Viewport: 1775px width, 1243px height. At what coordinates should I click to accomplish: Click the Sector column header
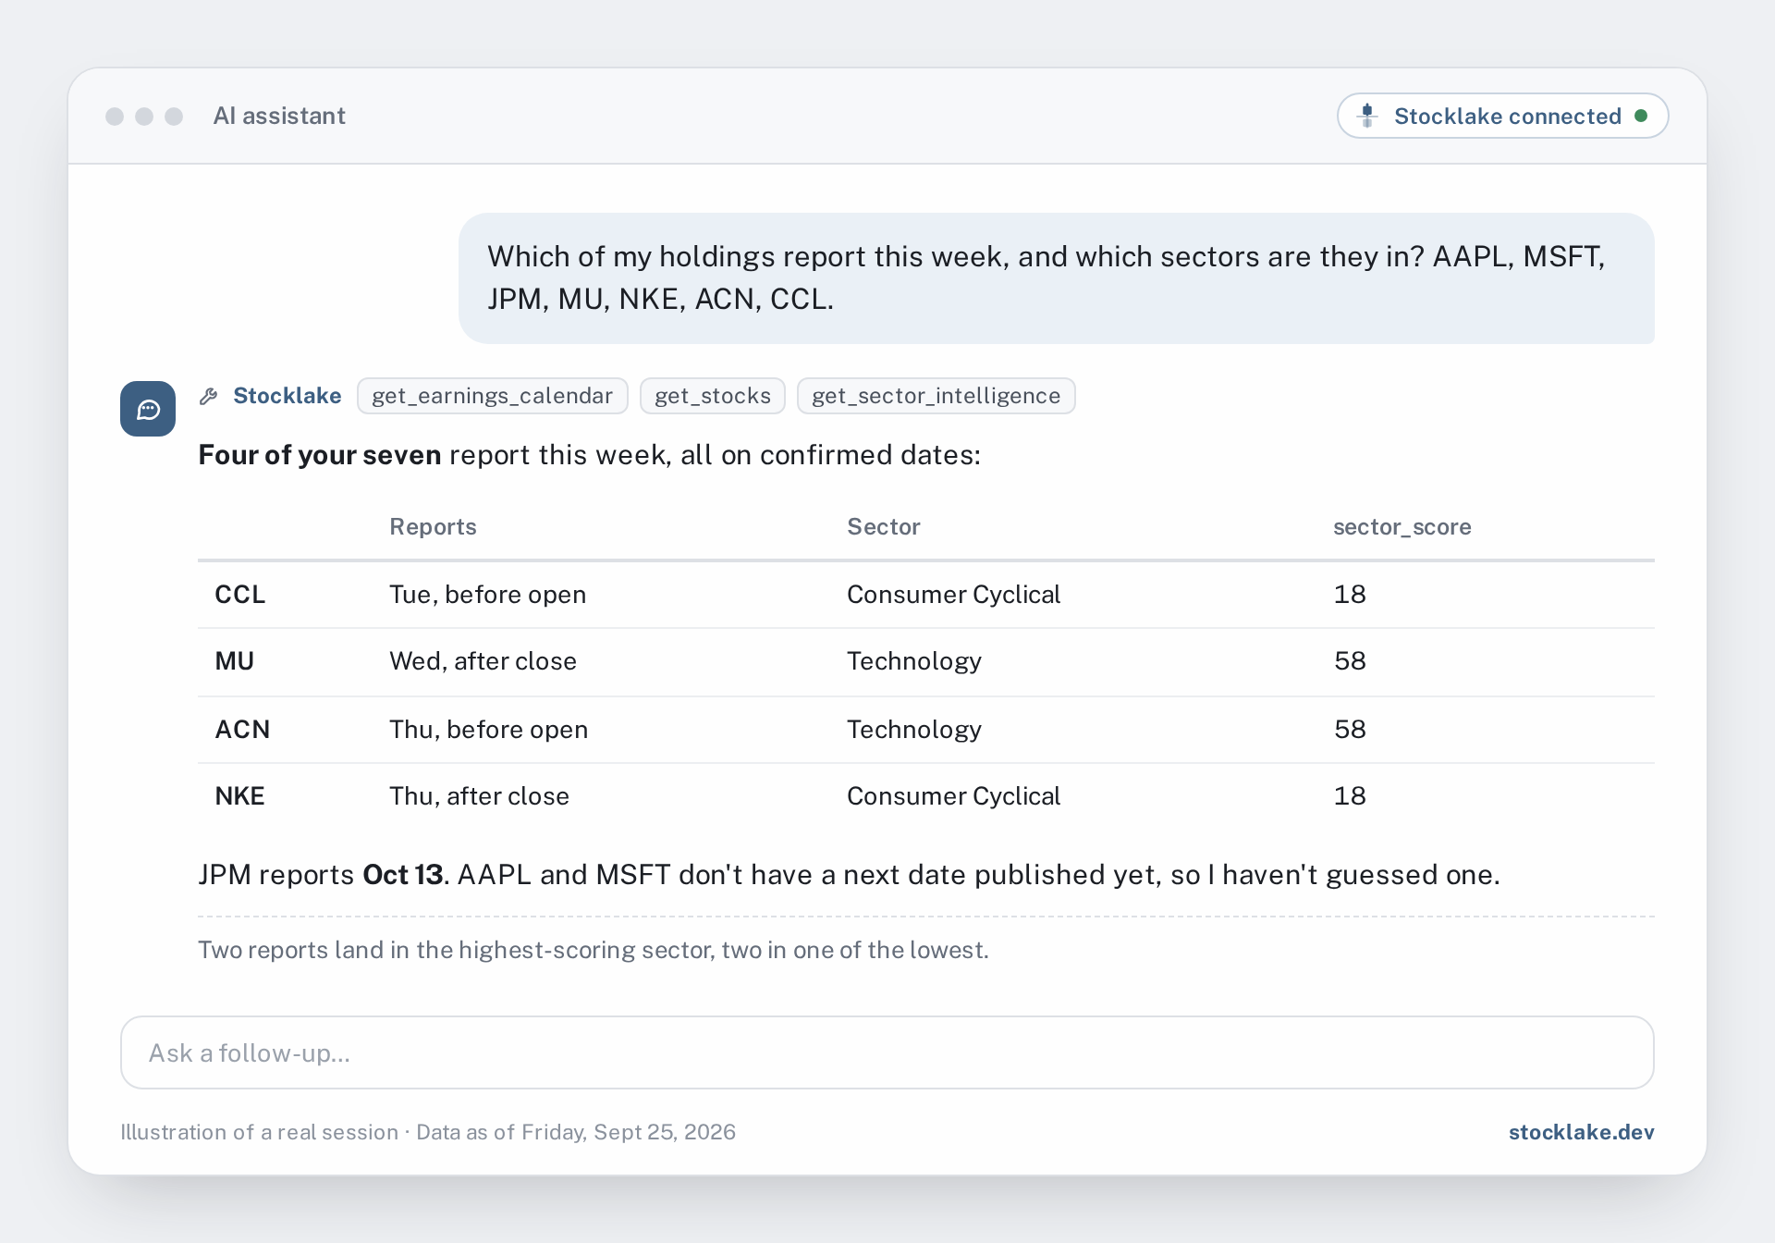pos(884,526)
